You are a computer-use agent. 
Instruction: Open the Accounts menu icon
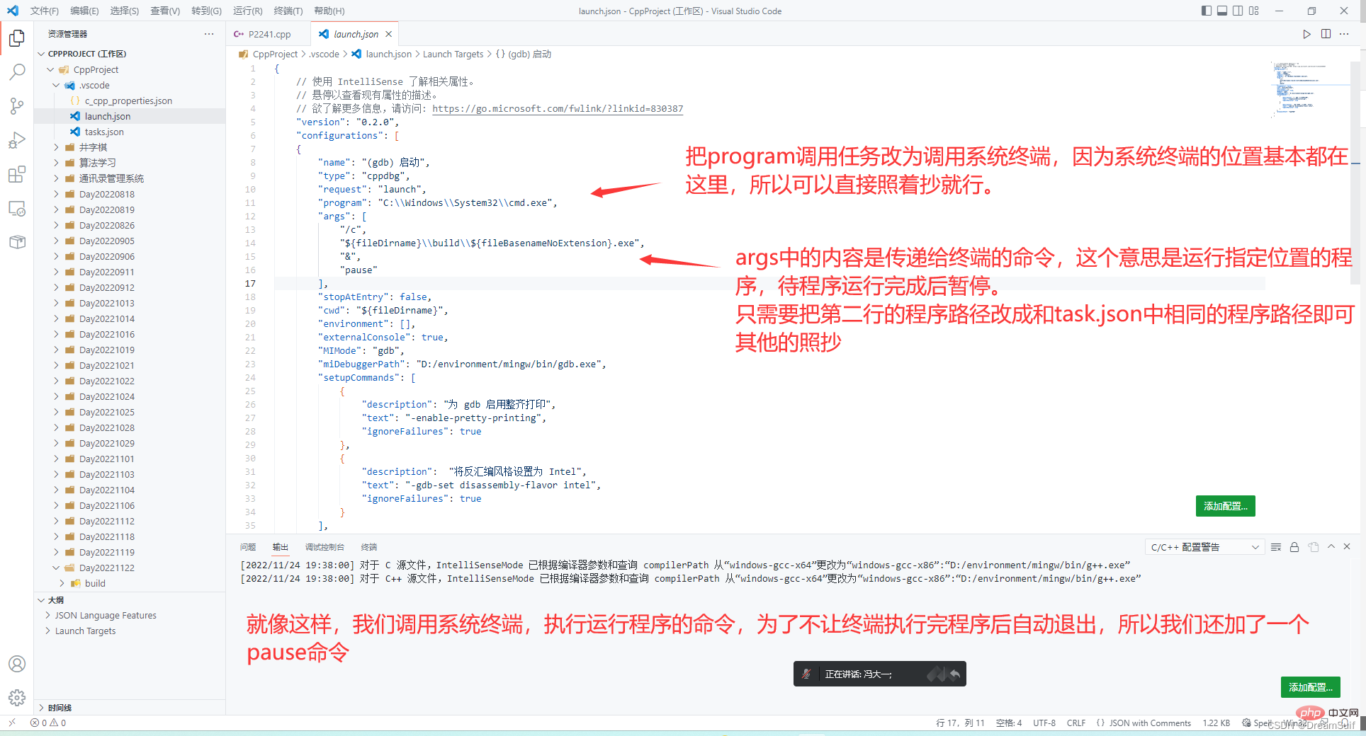pyautogui.click(x=17, y=664)
